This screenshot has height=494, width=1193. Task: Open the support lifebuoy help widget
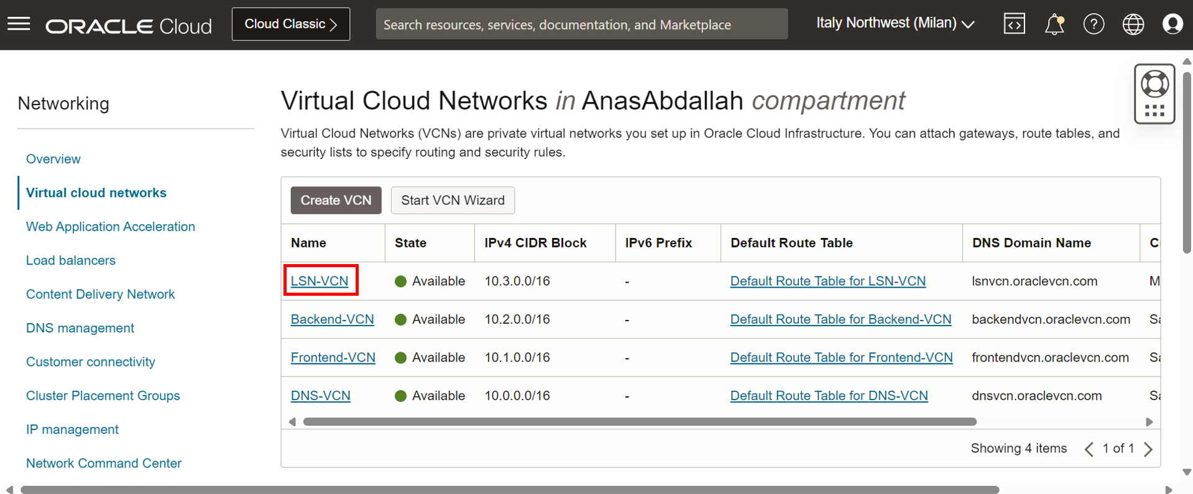coord(1154,94)
